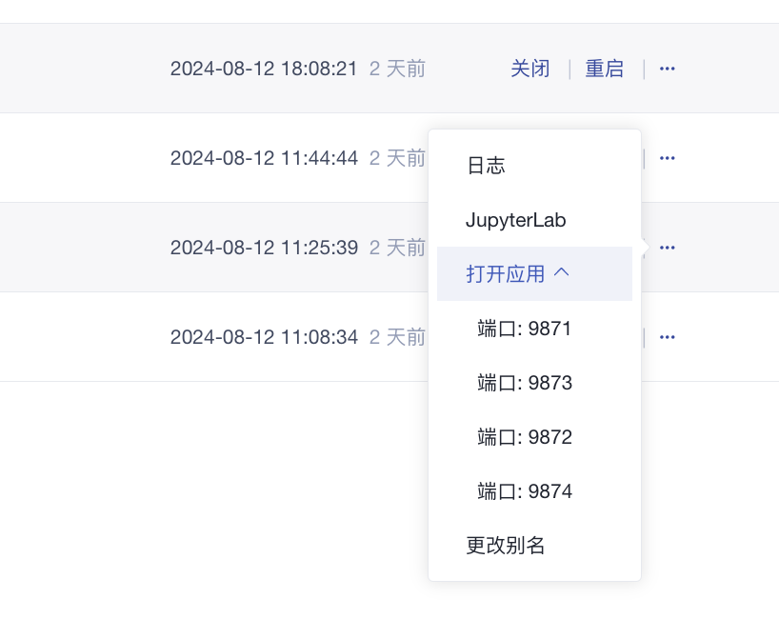
Task: Choose 更改别名 from the menu
Action: pyautogui.click(x=506, y=546)
